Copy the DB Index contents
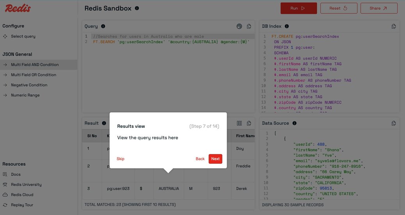 (x=393, y=26)
